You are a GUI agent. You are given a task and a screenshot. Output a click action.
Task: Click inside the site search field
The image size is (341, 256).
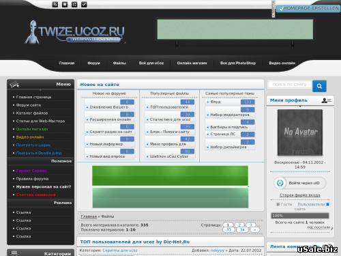point(289,85)
